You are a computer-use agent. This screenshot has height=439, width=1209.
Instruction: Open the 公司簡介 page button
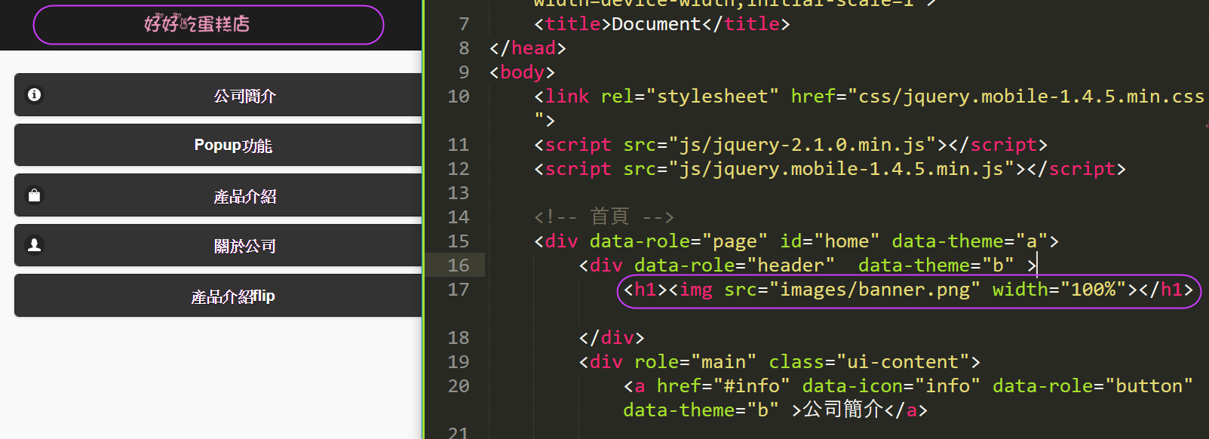click(244, 96)
